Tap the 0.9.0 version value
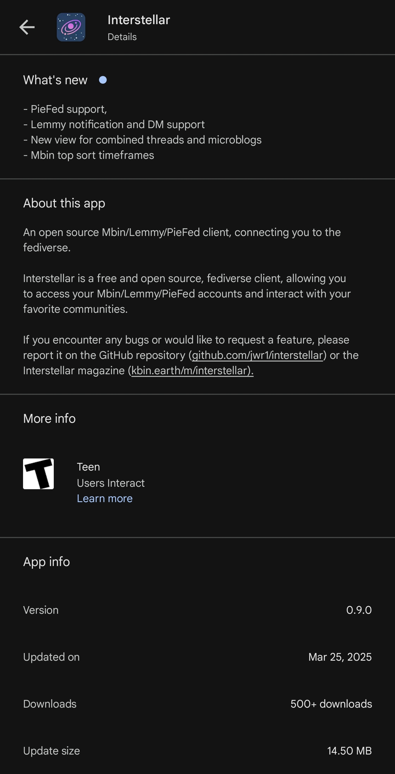The height and width of the screenshot is (774, 395). pos(359,610)
